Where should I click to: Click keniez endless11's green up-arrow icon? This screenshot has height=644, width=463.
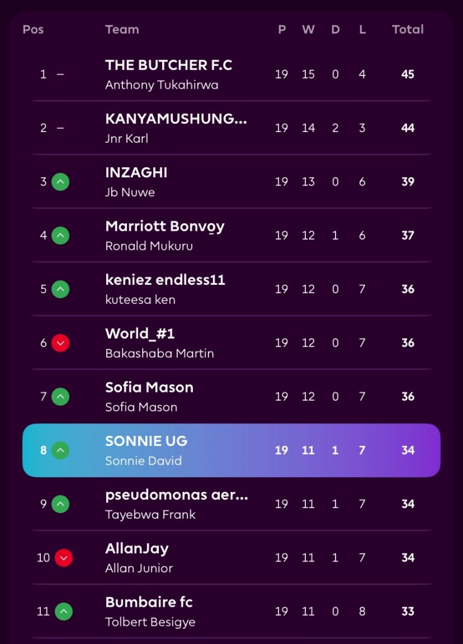pos(60,289)
